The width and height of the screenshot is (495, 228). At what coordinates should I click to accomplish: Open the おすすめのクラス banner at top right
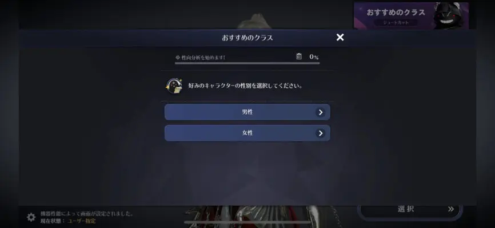pyautogui.click(x=411, y=15)
